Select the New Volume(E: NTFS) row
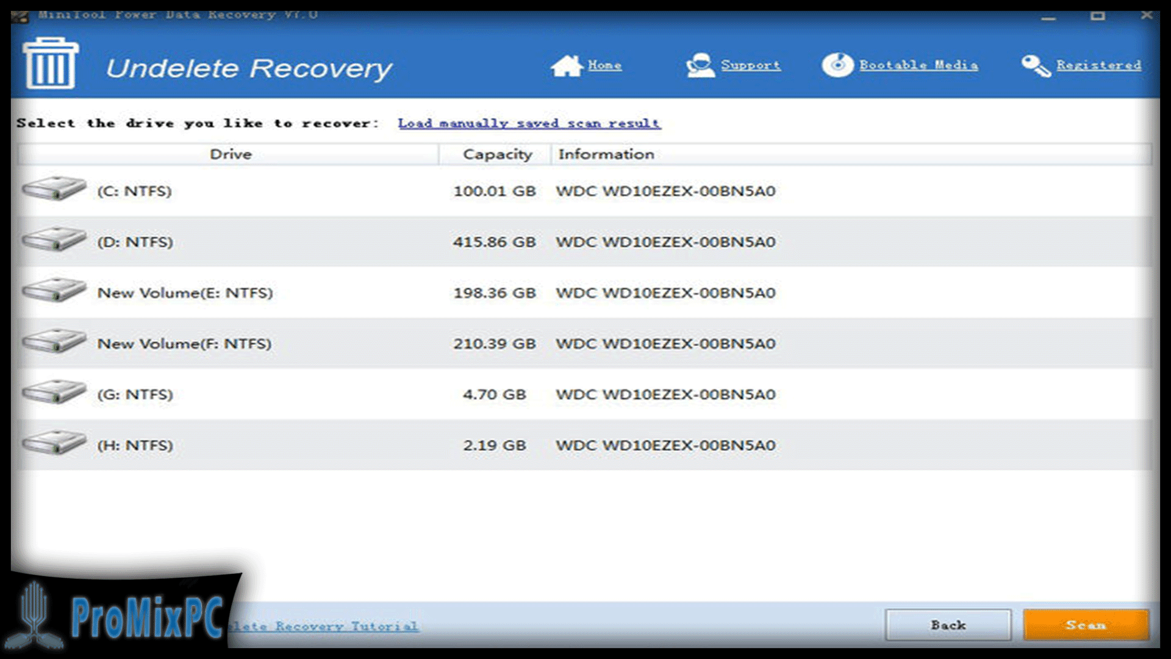This screenshot has height=659, width=1171. 585,293
